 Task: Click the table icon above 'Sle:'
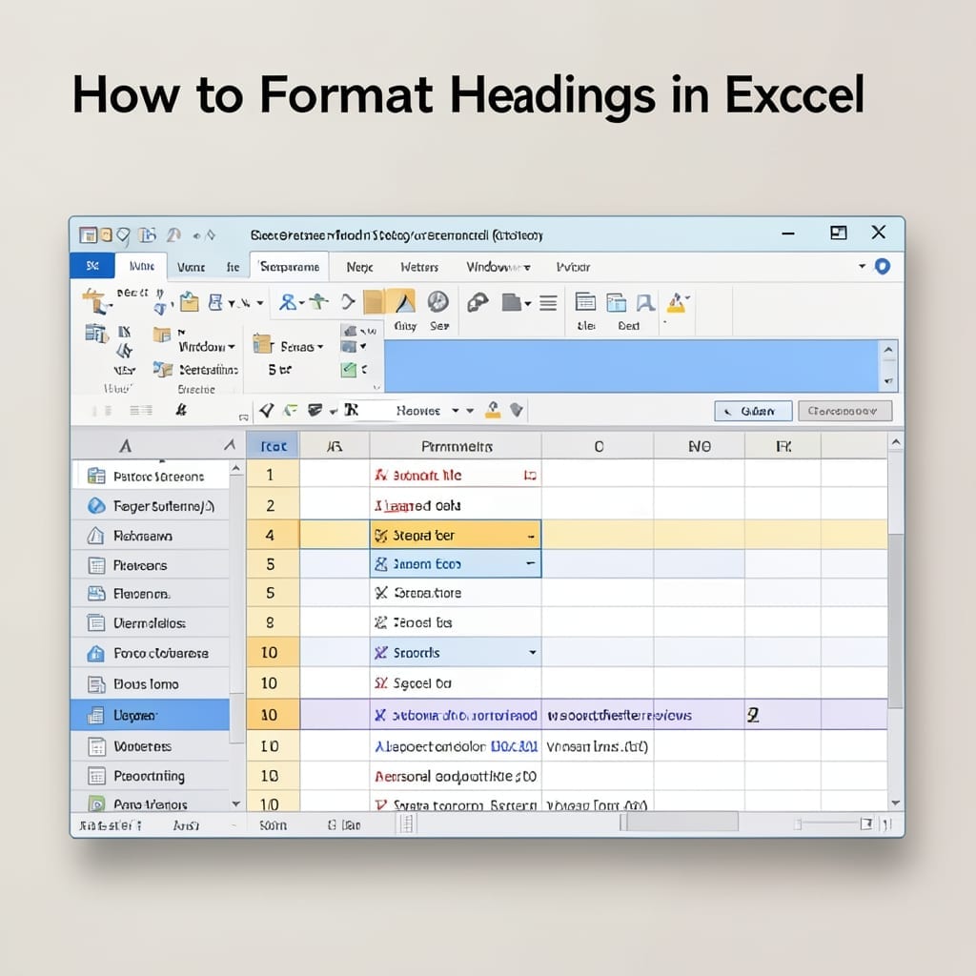(x=585, y=302)
